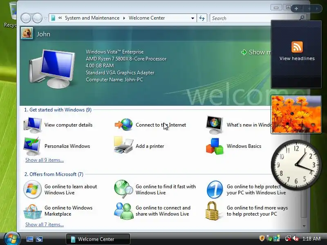Click the 1:18 AM taskbar clock

pyautogui.click(x=311, y=238)
